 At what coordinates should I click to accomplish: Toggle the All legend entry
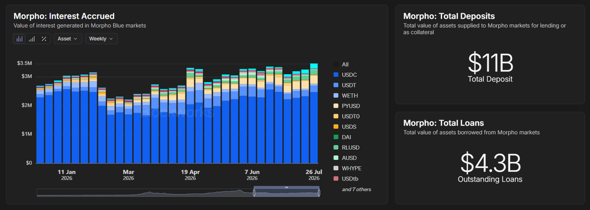(341, 64)
